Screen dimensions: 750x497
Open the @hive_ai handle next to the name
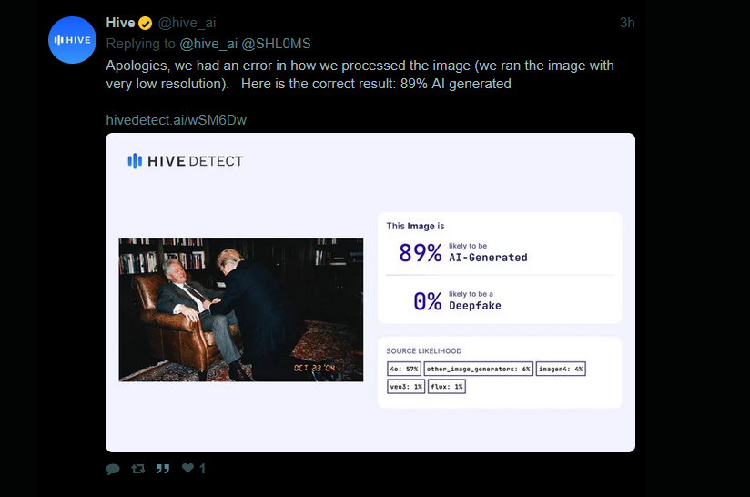187,23
